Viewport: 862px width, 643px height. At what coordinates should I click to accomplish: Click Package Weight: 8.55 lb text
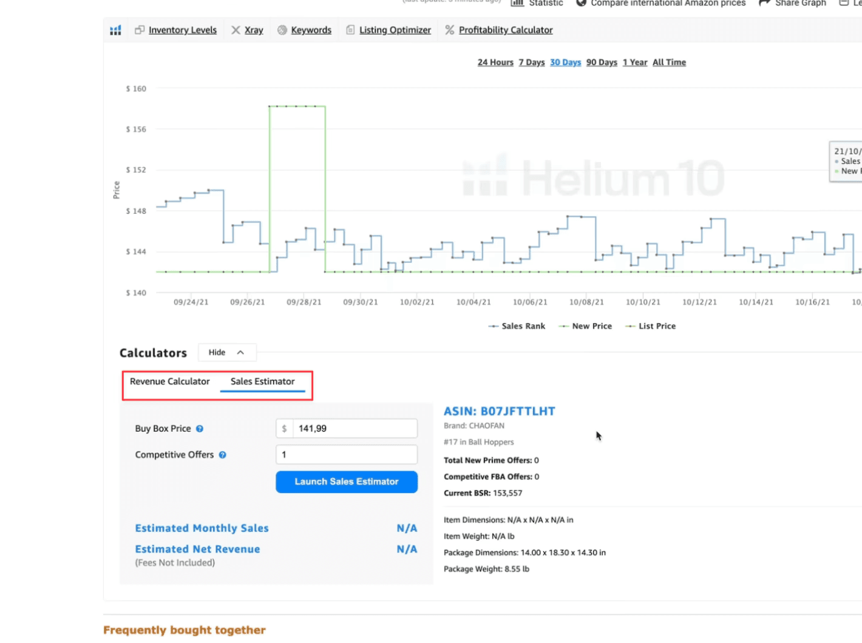click(x=486, y=569)
